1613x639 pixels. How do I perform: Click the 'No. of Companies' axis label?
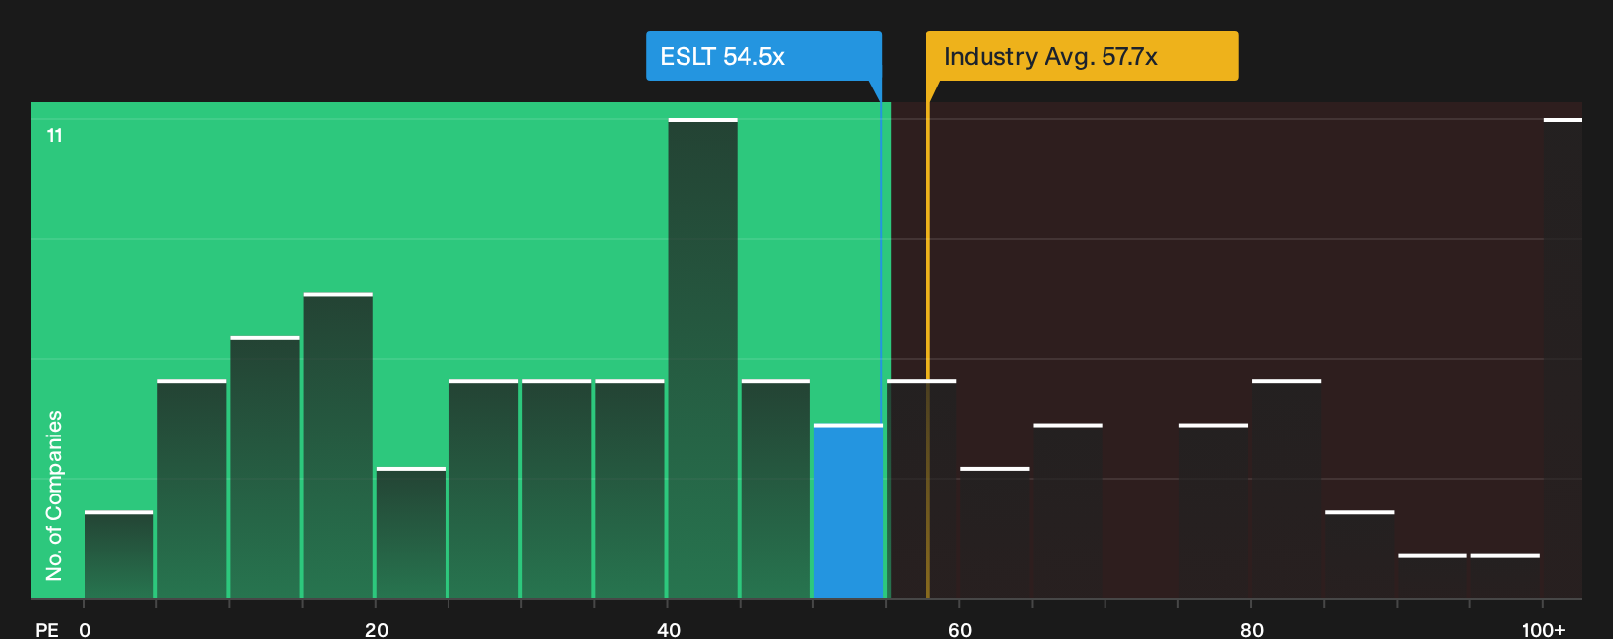(54, 495)
